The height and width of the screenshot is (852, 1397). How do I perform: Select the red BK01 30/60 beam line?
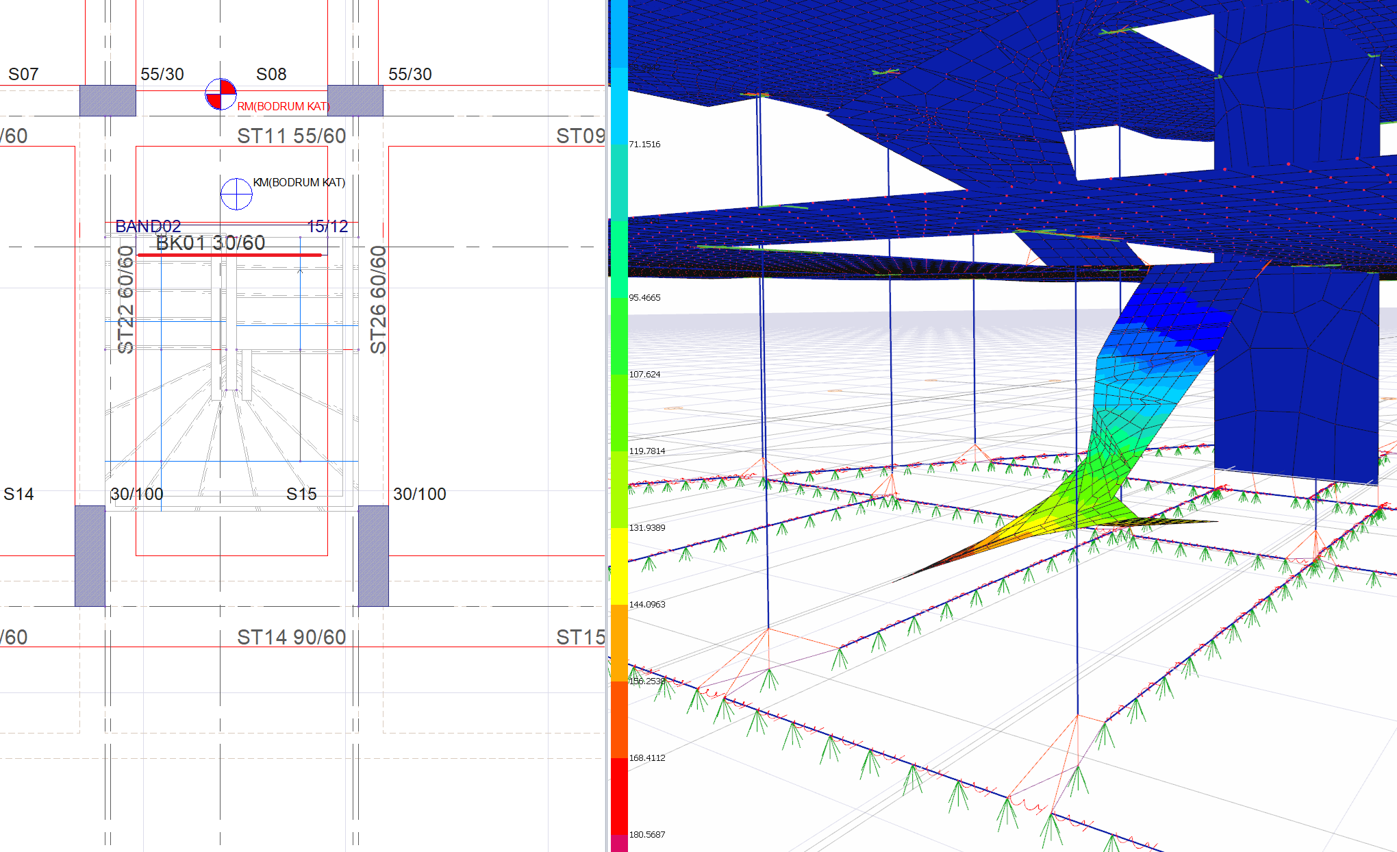coord(229,255)
